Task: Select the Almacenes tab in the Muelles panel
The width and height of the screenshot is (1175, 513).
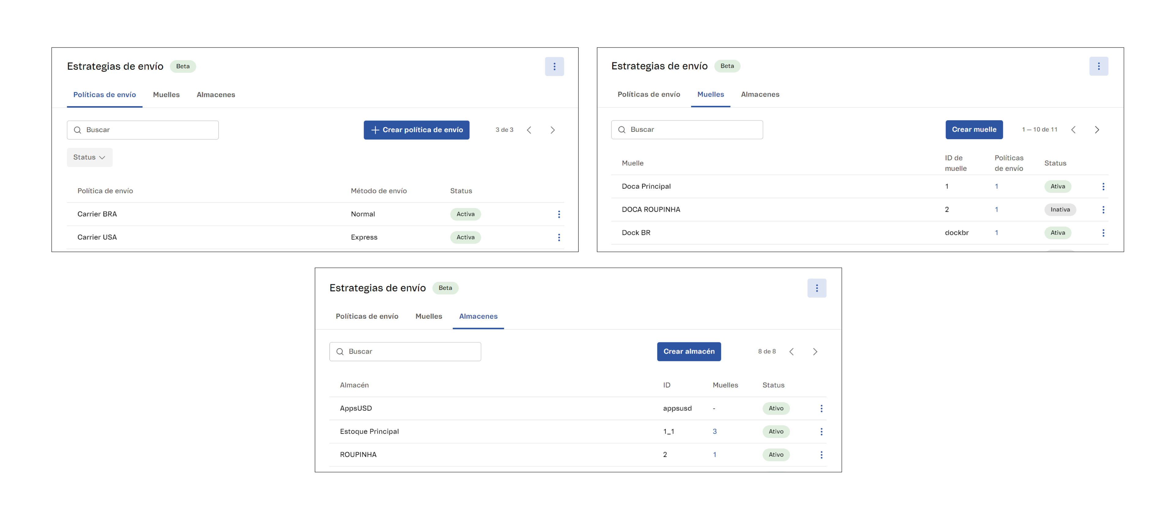Action: click(x=760, y=94)
